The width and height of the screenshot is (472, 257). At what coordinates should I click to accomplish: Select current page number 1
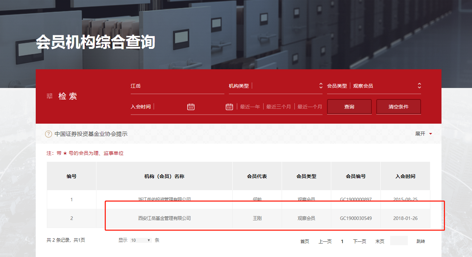[x=342, y=241]
